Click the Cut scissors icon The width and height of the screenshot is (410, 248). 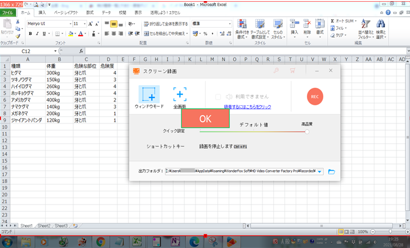[x=18, y=22]
